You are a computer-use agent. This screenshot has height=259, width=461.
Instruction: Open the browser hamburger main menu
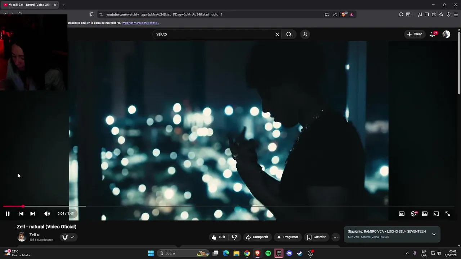coord(456,14)
